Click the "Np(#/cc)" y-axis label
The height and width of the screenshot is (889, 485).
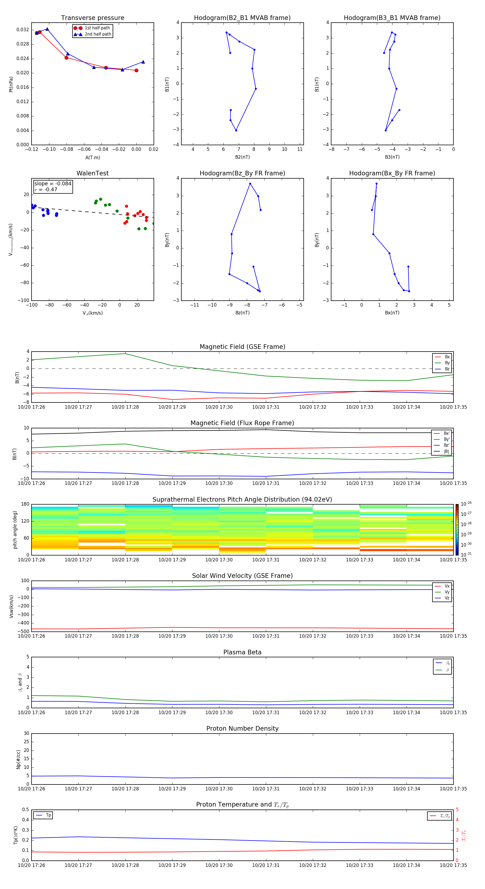pyautogui.click(x=18, y=759)
